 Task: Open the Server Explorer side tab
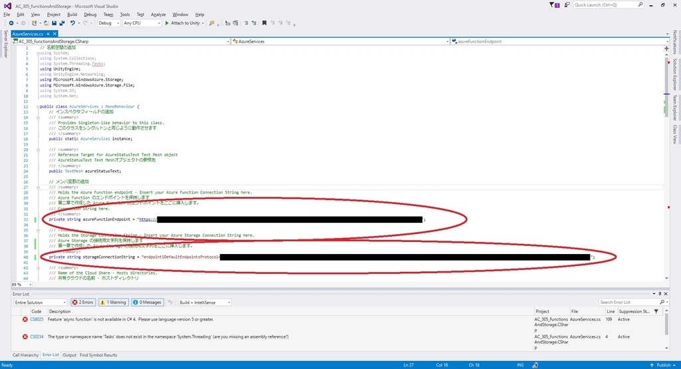pos(5,43)
